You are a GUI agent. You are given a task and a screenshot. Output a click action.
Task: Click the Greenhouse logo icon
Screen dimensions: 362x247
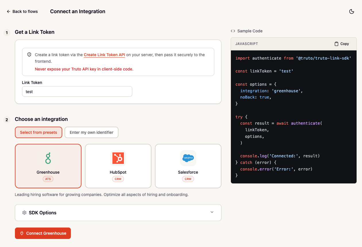point(48,158)
